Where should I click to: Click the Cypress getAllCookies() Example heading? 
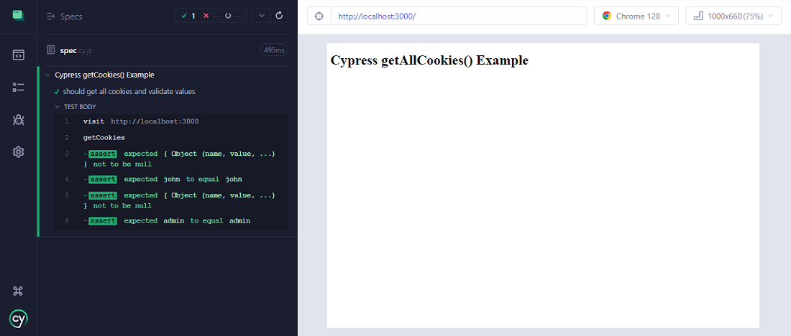click(429, 60)
